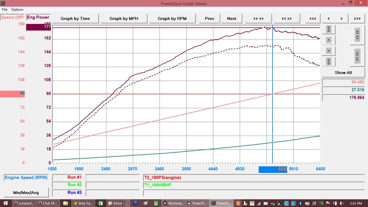Image resolution: width=368 pixels, height=207 pixels.
Task: Click the empty field next to Run #3
Action: click(112, 193)
